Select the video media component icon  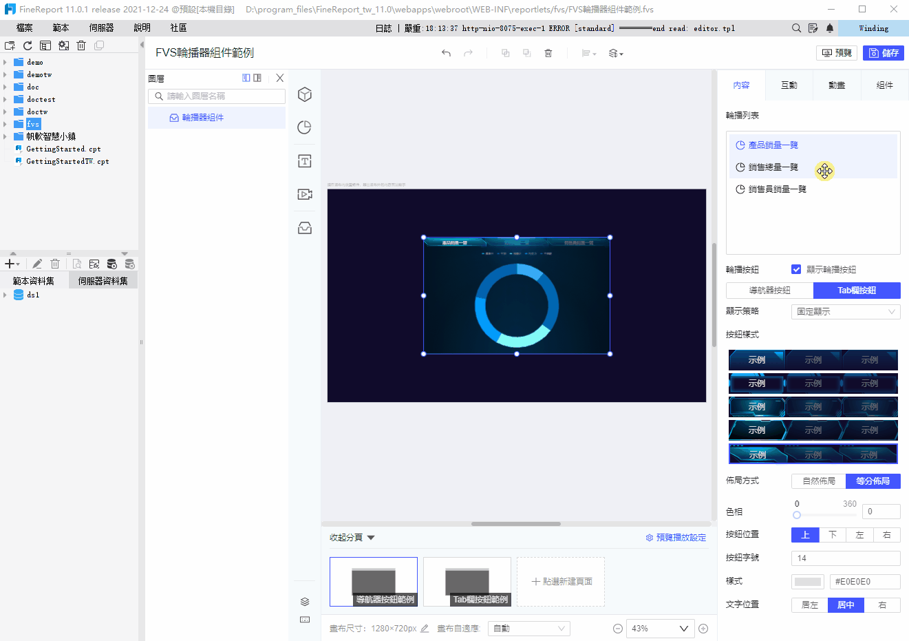point(305,194)
